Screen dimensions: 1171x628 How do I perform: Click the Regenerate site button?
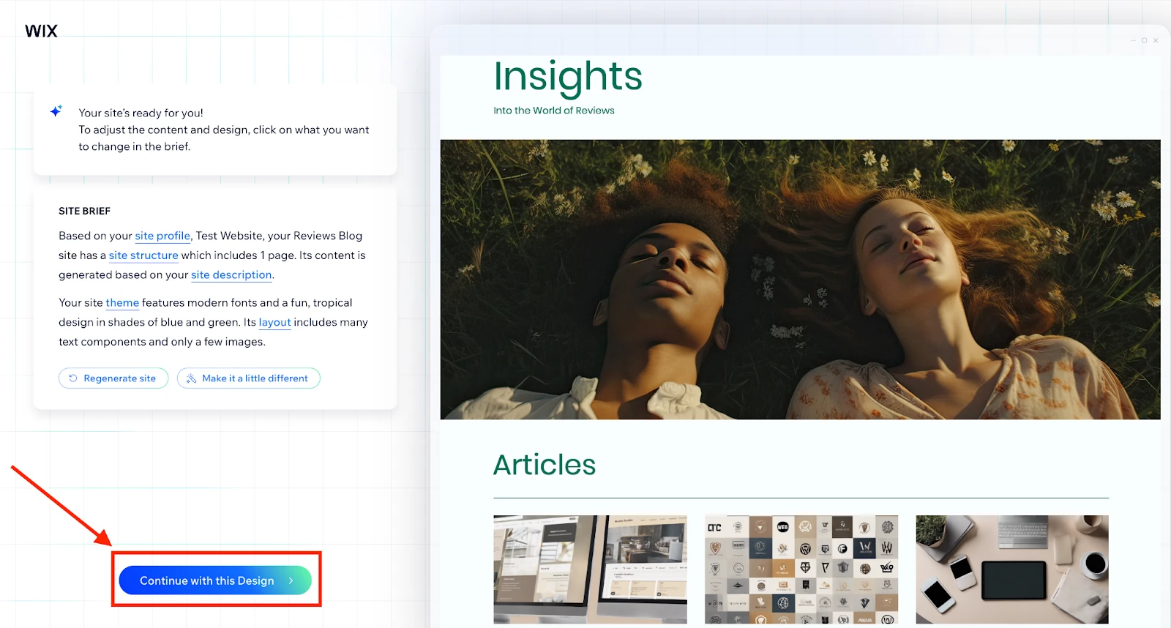coord(113,378)
